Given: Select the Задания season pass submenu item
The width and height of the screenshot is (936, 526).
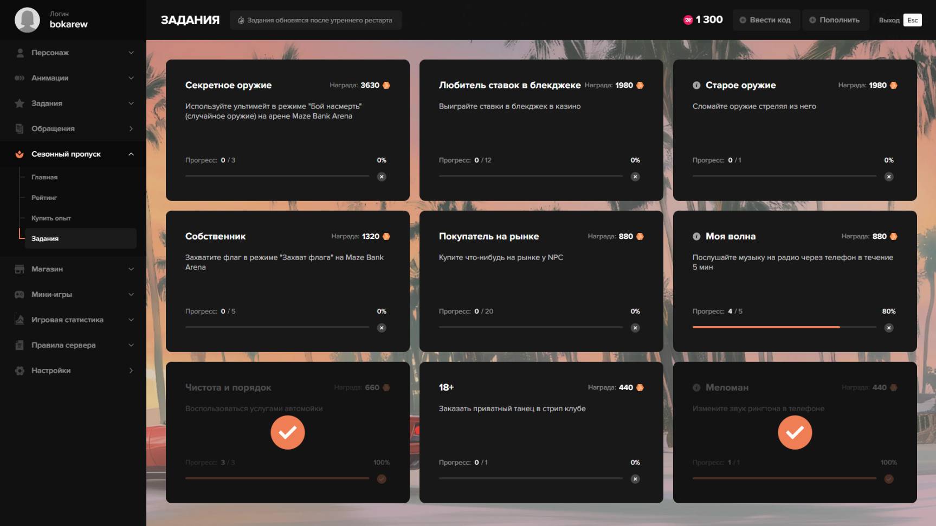Looking at the screenshot, I should point(81,238).
